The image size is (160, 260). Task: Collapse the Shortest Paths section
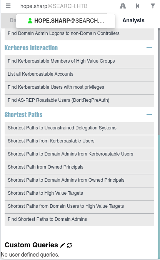tap(149, 114)
